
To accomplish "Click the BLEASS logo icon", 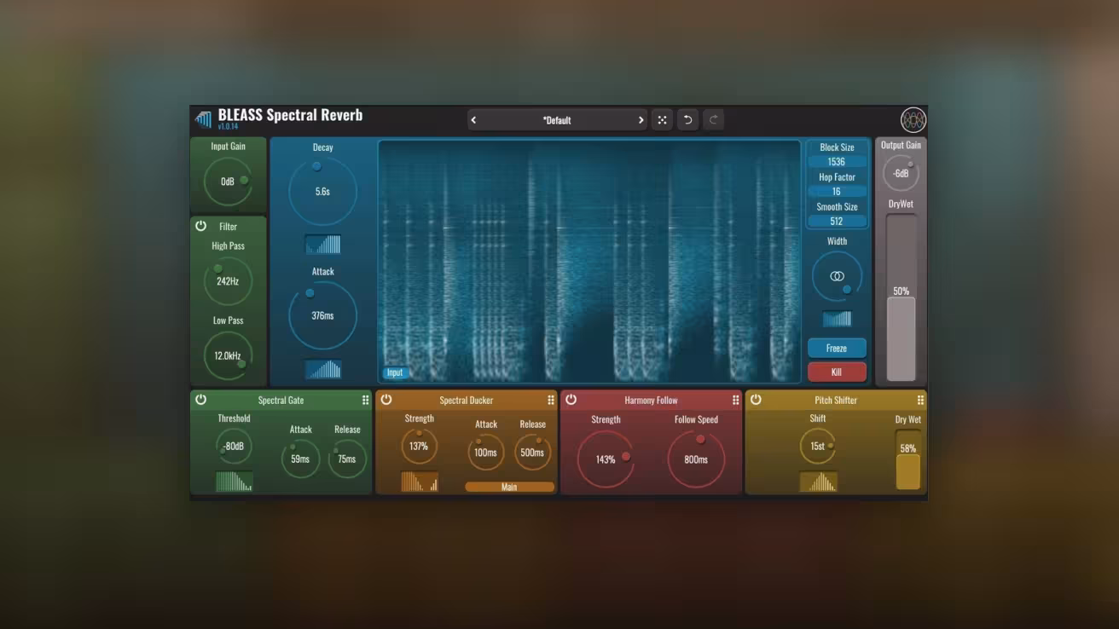I will (203, 118).
